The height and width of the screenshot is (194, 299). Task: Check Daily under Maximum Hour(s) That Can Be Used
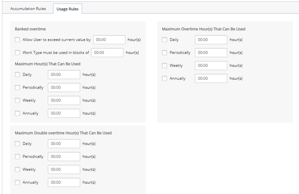tap(17, 75)
